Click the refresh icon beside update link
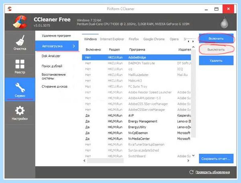The image size is (241, 183). (191, 172)
